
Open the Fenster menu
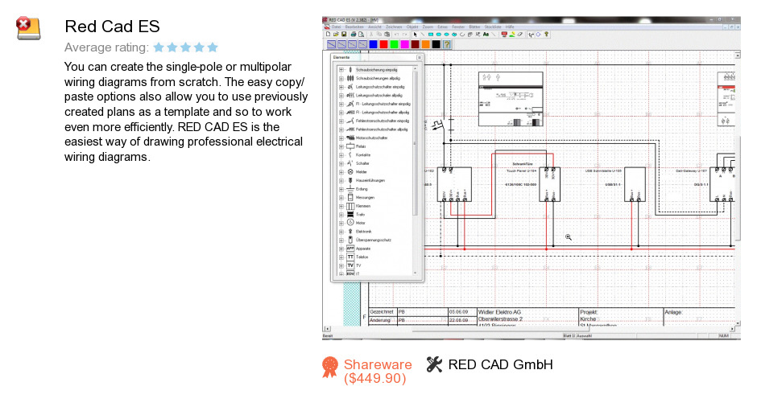(x=458, y=27)
